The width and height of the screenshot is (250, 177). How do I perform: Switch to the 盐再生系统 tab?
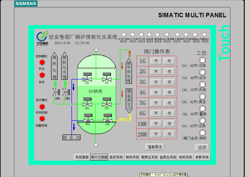(168, 157)
